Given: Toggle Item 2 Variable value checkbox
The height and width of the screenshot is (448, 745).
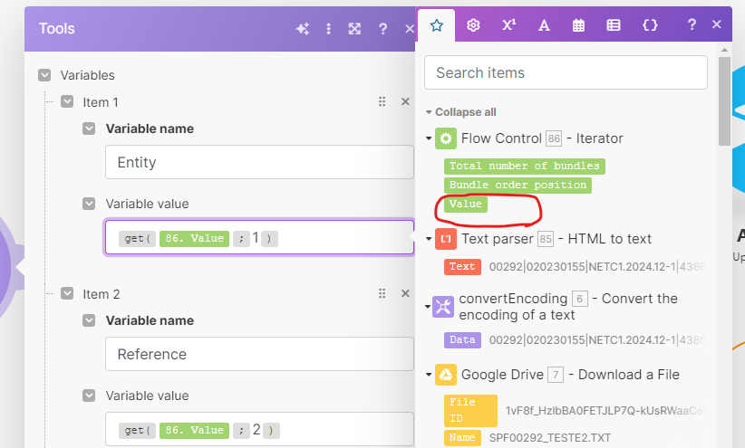Looking at the screenshot, I should [89, 396].
